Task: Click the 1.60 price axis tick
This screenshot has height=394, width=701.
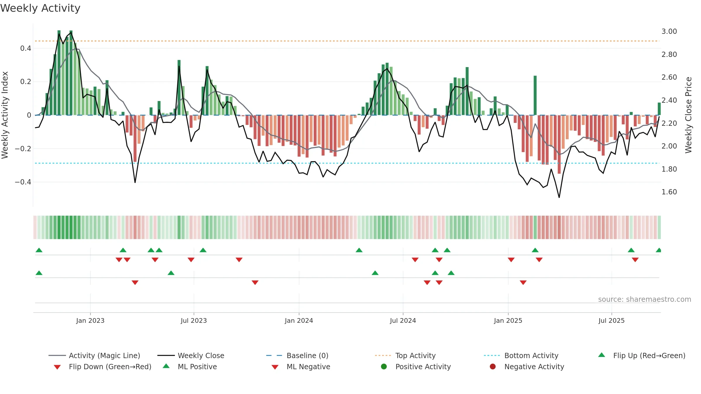Action: 669,192
